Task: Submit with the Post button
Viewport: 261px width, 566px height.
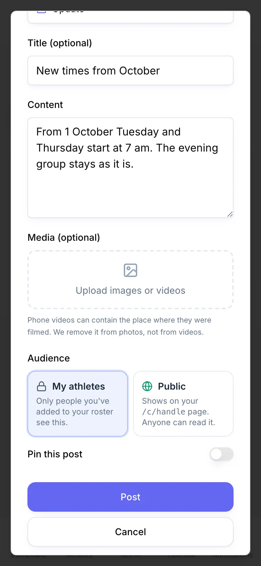Action: pyautogui.click(x=130, y=497)
